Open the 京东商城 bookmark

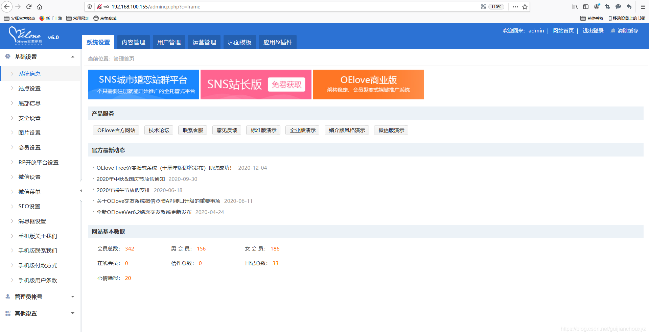105,18
